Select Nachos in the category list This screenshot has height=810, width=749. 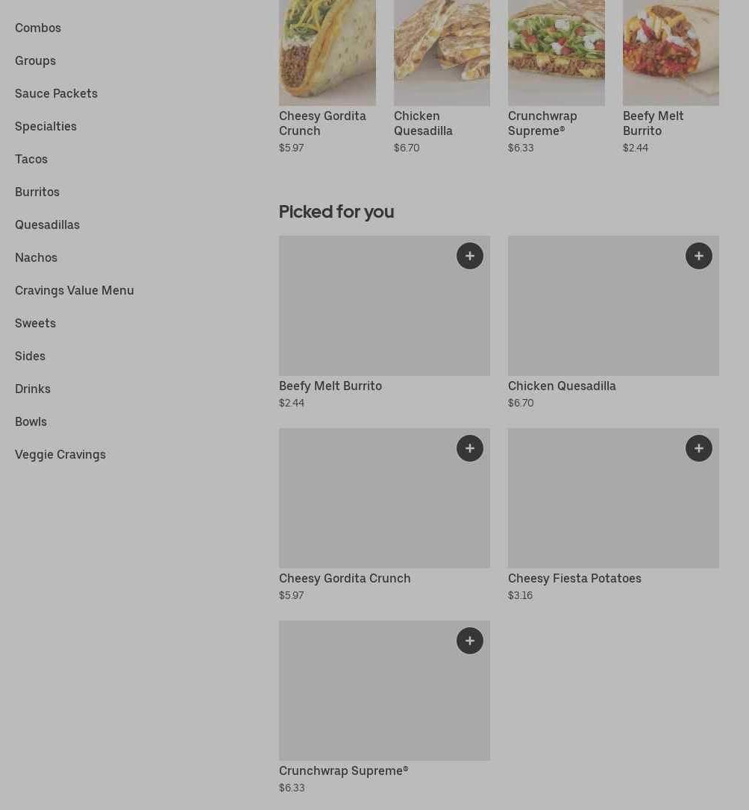pos(36,257)
